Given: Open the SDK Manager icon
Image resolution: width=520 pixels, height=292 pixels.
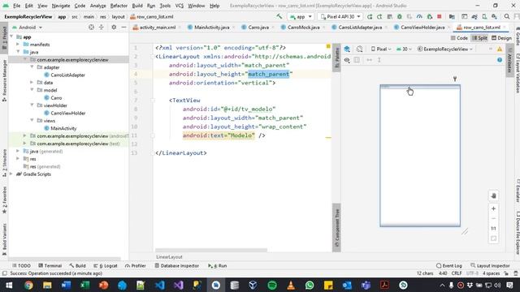Looking at the screenshot, I should tap(494, 16).
